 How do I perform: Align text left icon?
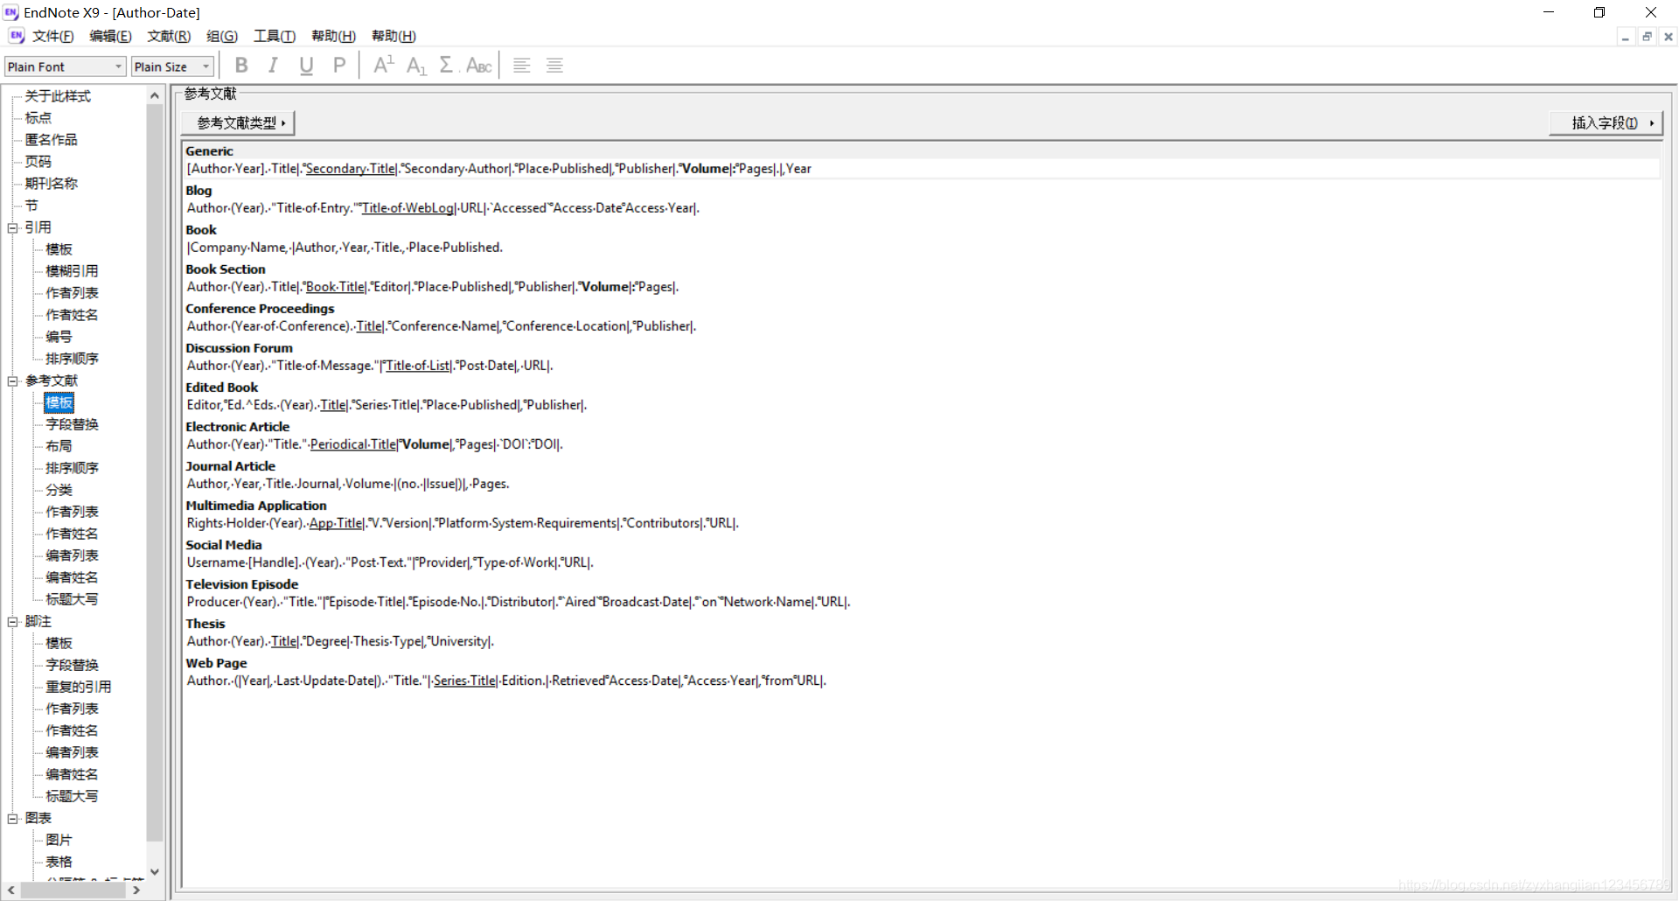[x=522, y=66]
